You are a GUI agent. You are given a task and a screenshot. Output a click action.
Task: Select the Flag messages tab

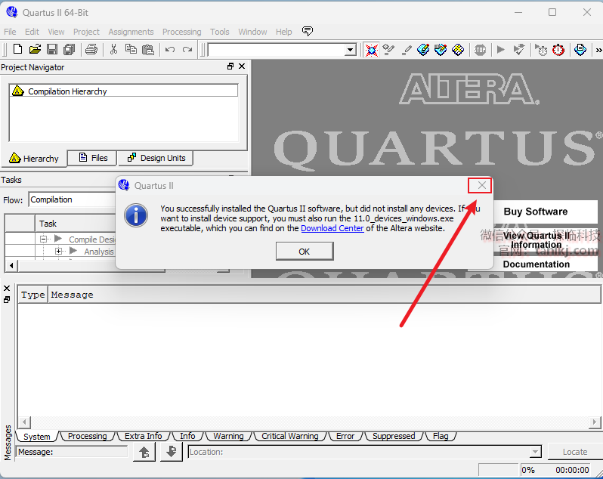(x=441, y=436)
